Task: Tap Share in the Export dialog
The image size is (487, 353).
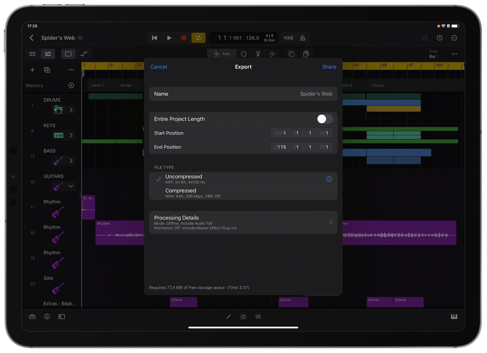Action: coord(329,67)
